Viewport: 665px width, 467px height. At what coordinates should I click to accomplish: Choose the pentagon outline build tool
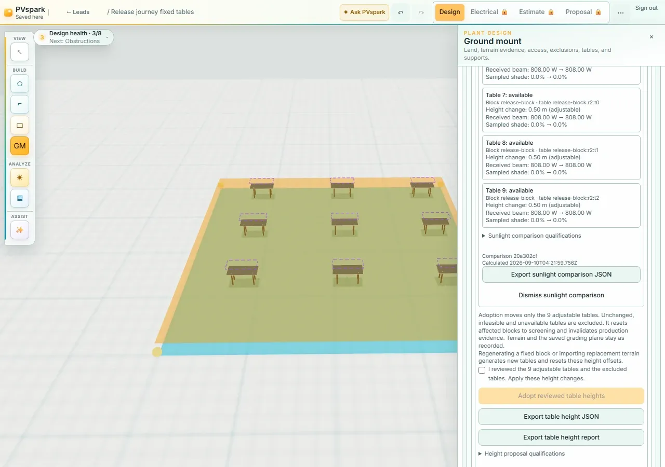[20, 84]
